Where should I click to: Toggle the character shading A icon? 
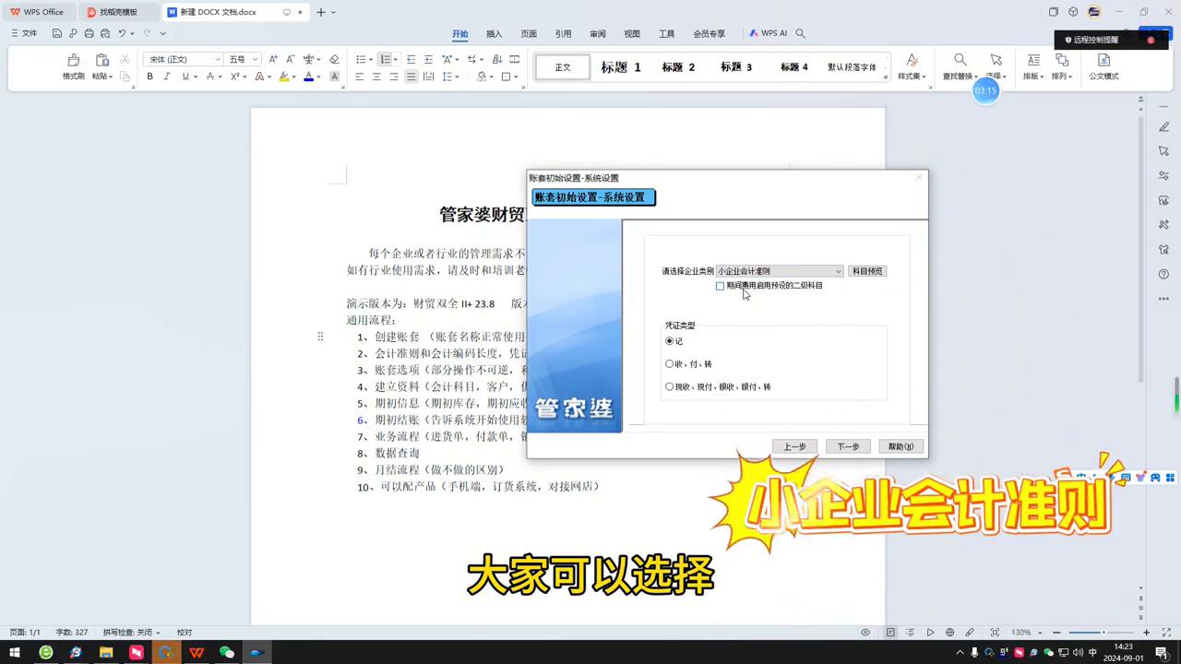[334, 77]
